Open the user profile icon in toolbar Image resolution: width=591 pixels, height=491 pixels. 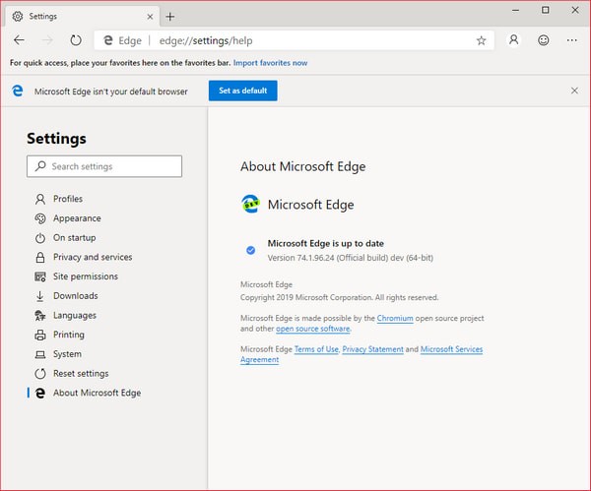pos(513,40)
